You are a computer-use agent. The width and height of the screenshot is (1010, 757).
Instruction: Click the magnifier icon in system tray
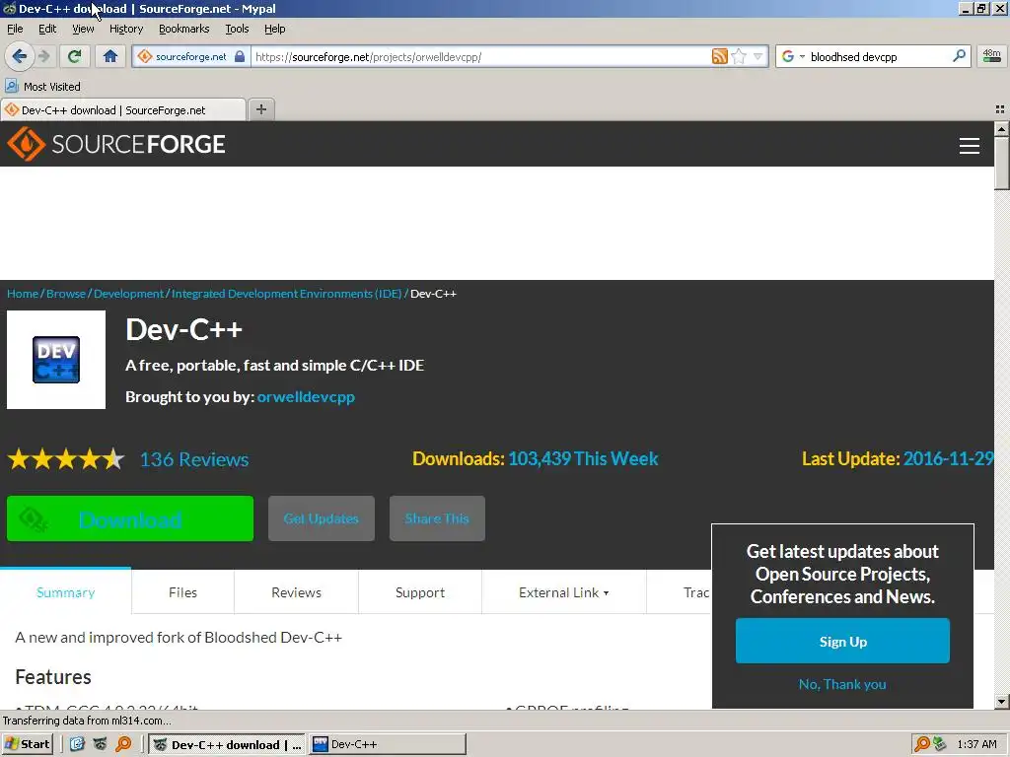(x=922, y=744)
